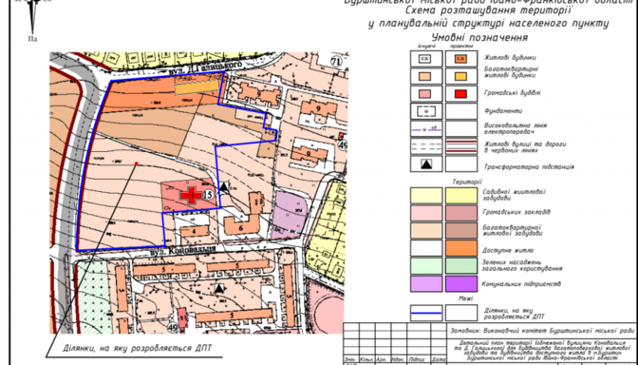Choose the vivid purple Комунальних підприємств swatch
The width and height of the screenshot is (638, 365).
461,283
